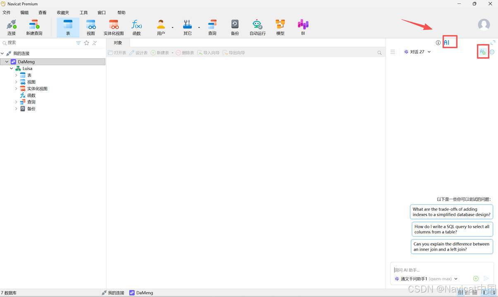Click the 模型 (Model) toolbar icon
Image resolution: width=498 pixels, height=297 pixels.
point(280,27)
